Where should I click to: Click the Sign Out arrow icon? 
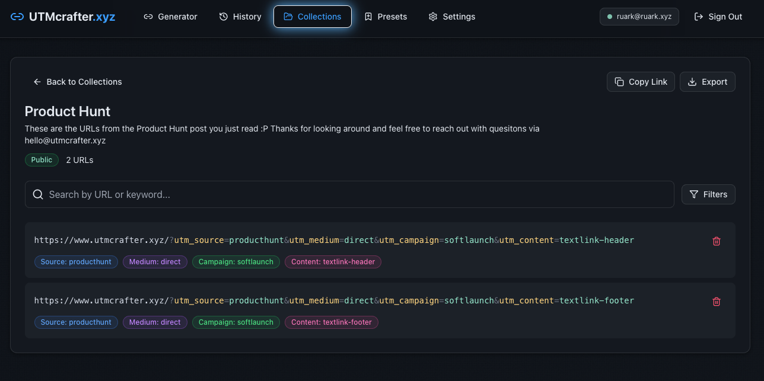(x=699, y=17)
